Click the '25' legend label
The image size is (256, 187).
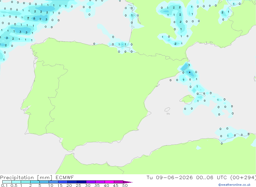pos(79,185)
